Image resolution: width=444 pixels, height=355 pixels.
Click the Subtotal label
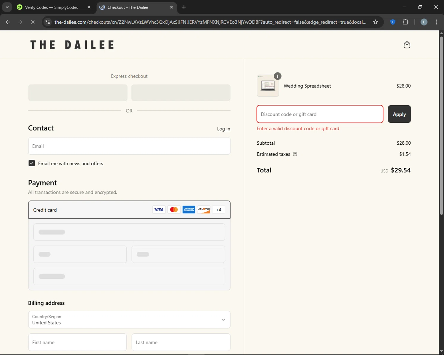tap(266, 143)
